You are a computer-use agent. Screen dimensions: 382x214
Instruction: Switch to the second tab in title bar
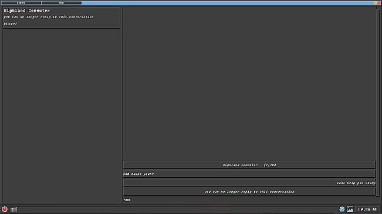(62, 3)
